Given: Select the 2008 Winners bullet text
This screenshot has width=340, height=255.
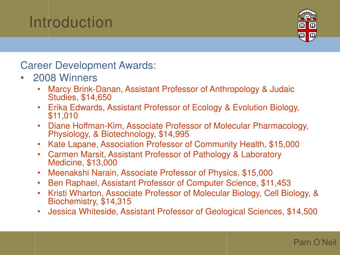Looking at the screenshot, I should [x=65, y=78].
